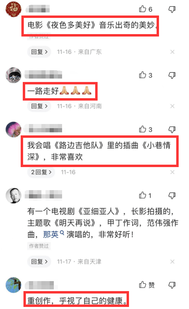
Task: Dislike the 一路走好 comment
Action: pos(172,75)
